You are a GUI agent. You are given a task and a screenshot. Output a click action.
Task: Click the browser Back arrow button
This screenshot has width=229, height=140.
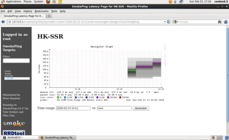(3, 22)
